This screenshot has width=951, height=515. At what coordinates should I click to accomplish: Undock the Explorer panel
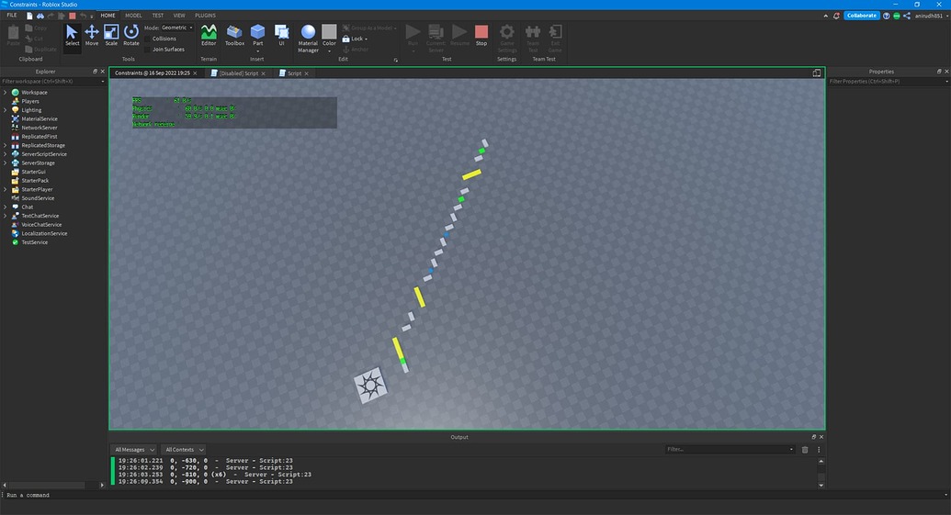click(x=95, y=72)
